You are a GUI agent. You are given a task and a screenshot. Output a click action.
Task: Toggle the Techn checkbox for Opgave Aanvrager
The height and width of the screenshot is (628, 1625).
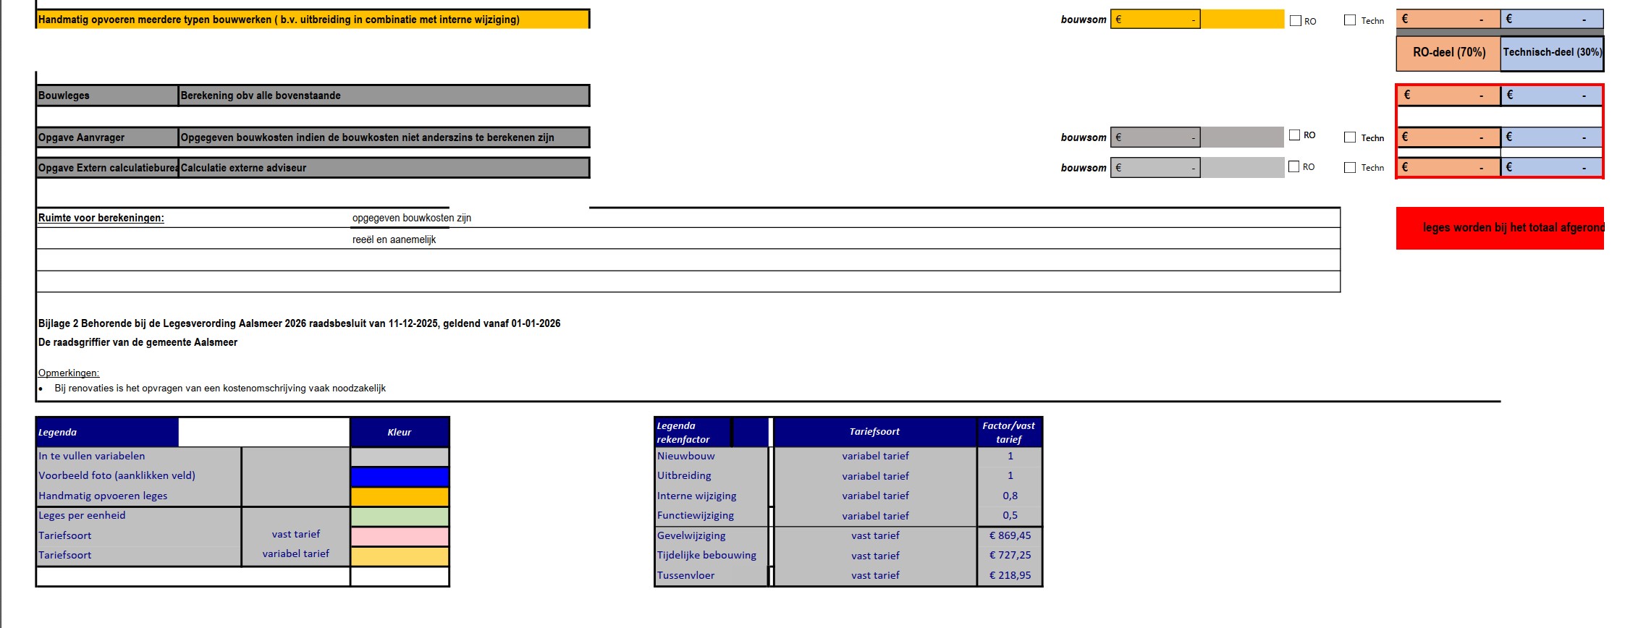(x=1350, y=137)
